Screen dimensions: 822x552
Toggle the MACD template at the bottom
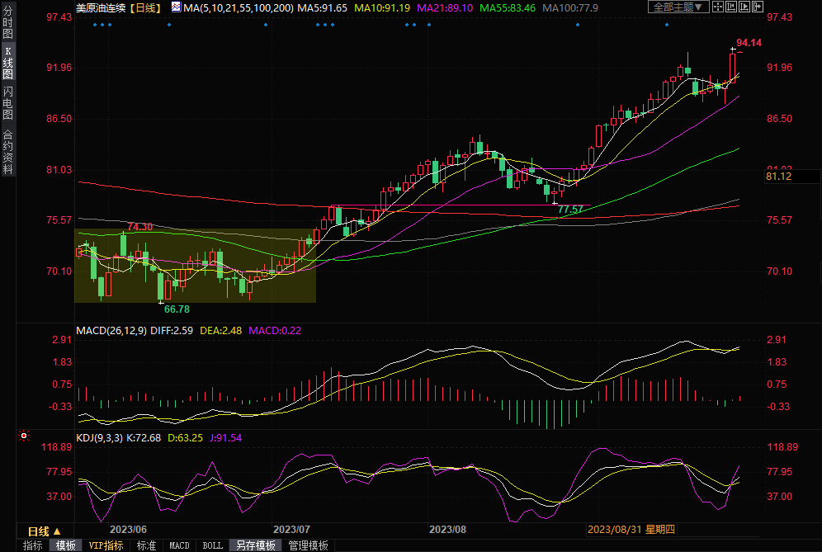179,545
